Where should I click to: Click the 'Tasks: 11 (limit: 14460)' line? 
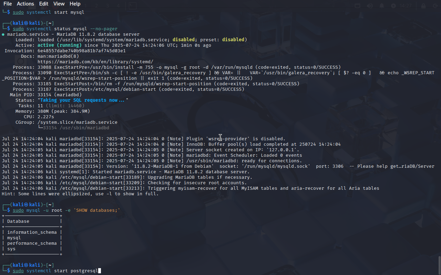(51, 106)
